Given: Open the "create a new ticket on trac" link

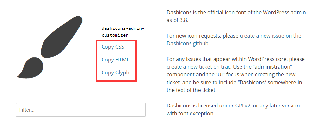Looking at the screenshot, I should point(199,67).
